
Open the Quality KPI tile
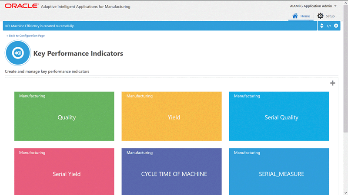(64, 116)
